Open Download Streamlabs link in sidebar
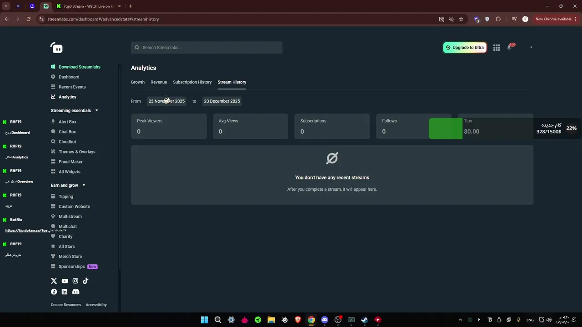The image size is (582, 327). coord(75,67)
